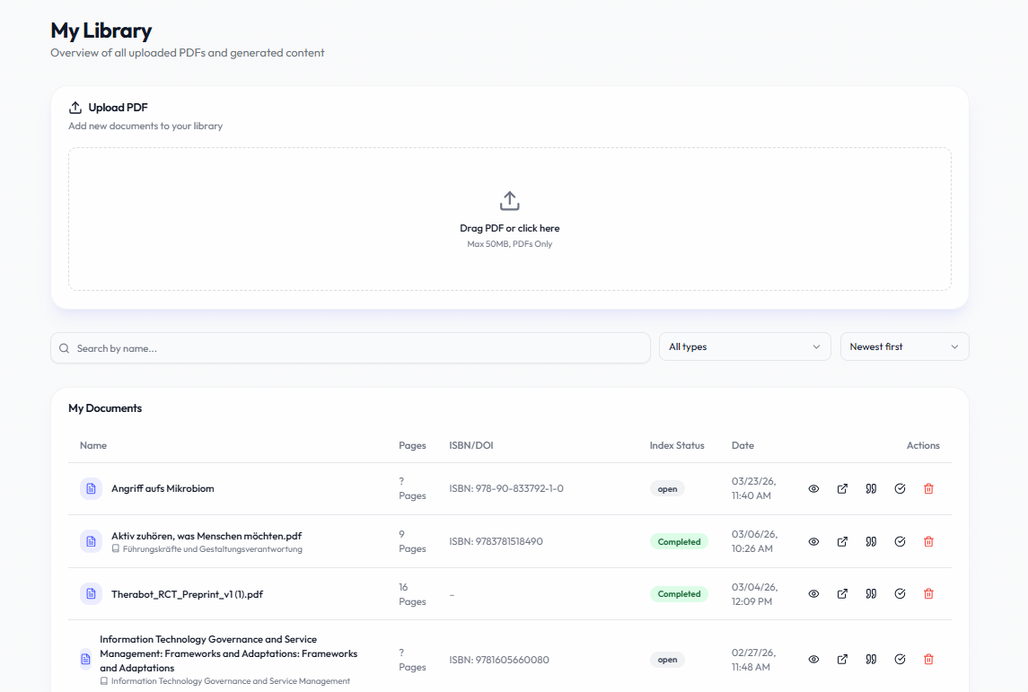The width and height of the screenshot is (1028, 692).
Task: Toggle eye view for Aktiv zuhören document
Action: (x=813, y=542)
